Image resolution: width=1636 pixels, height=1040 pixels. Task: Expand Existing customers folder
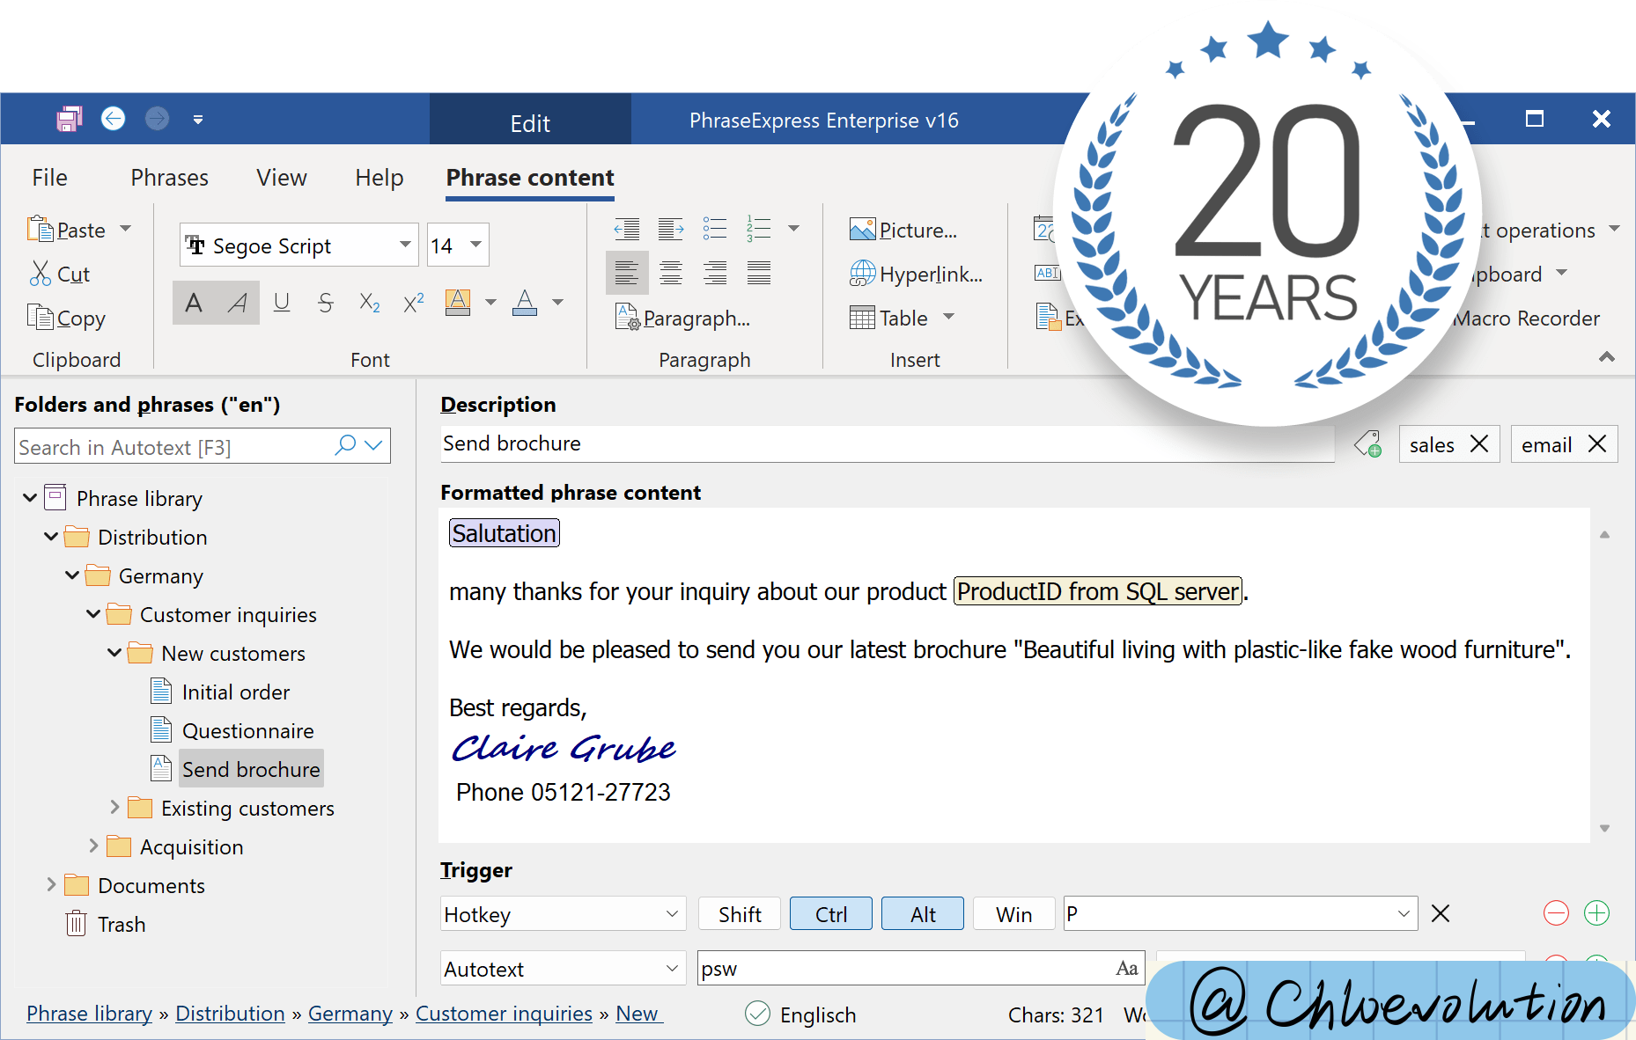(114, 807)
